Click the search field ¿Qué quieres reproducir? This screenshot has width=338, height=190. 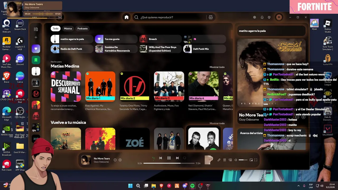169,17
